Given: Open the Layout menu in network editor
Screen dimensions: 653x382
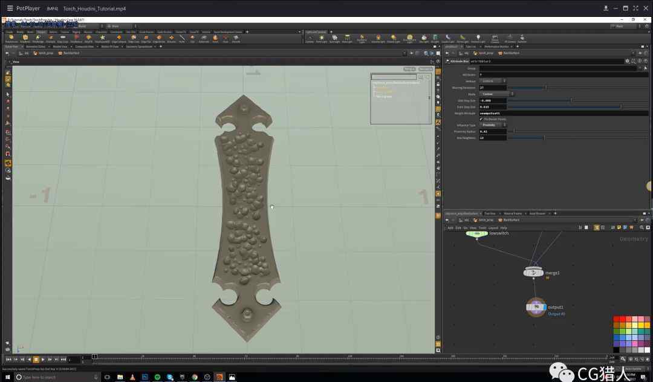Looking at the screenshot, I should (493, 228).
